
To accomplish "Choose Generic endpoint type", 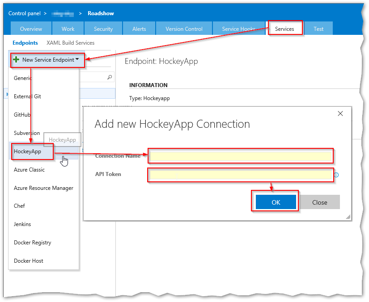I will point(23,78).
